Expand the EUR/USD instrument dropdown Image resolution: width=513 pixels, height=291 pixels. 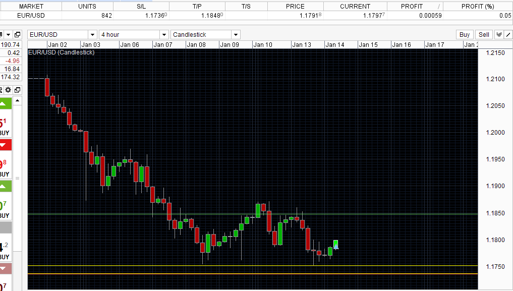(x=93, y=35)
